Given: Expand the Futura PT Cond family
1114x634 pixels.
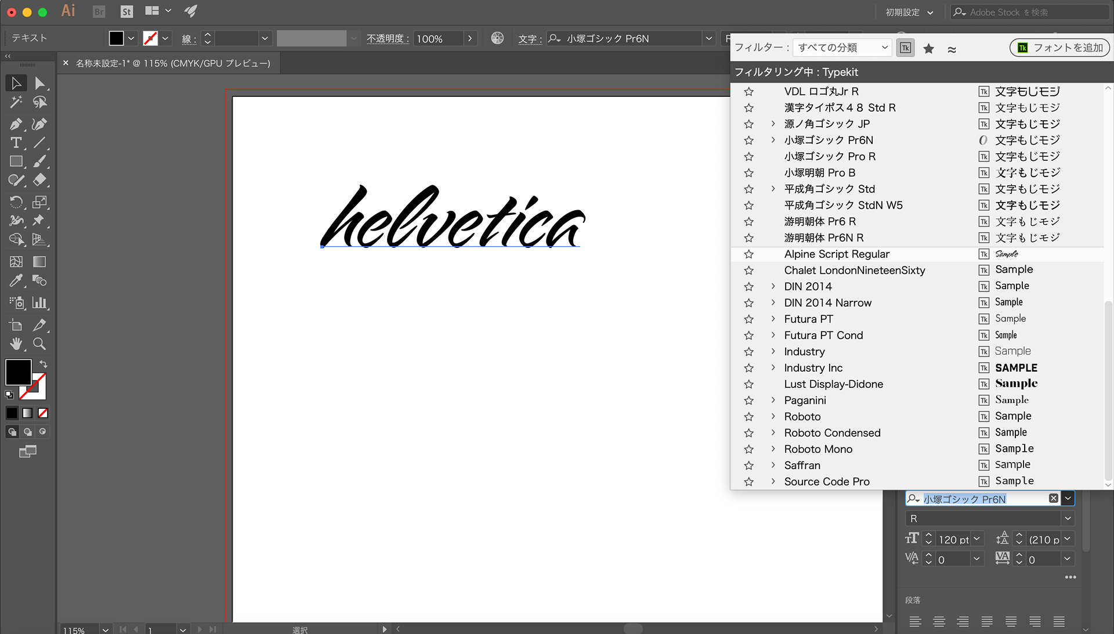Looking at the screenshot, I should click(773, 335).
